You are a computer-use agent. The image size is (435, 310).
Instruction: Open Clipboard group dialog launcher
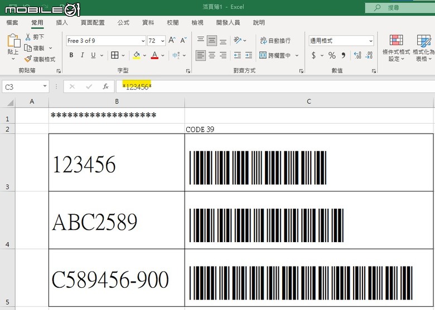click(x=59, y=71)
